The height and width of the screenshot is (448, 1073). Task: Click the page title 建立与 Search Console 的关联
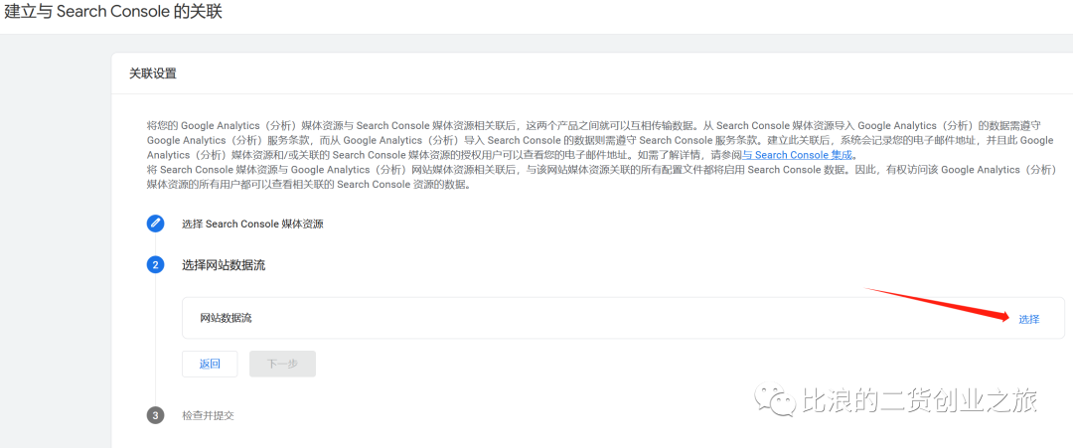pos(113,12)
